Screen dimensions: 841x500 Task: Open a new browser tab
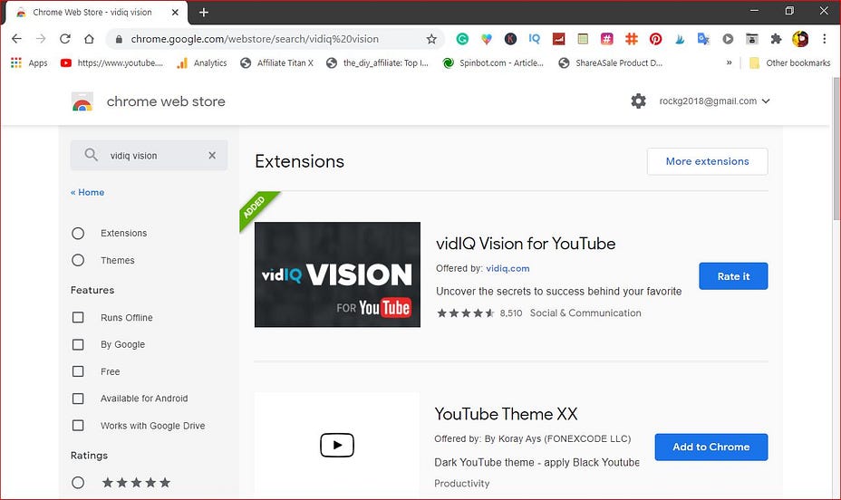point(204,13)
